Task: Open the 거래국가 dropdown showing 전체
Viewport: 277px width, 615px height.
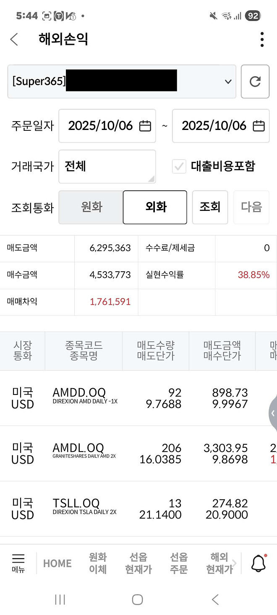Action: [x=107, y=166]
